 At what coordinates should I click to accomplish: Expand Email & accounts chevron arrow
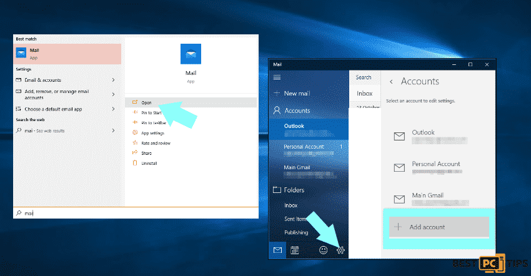(x=113, y=80)
